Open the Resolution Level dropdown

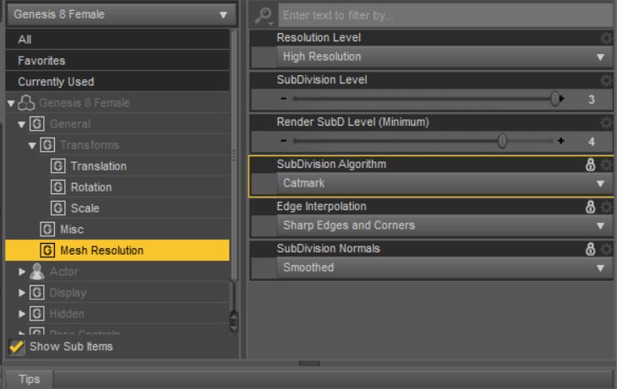click(445, 57)
